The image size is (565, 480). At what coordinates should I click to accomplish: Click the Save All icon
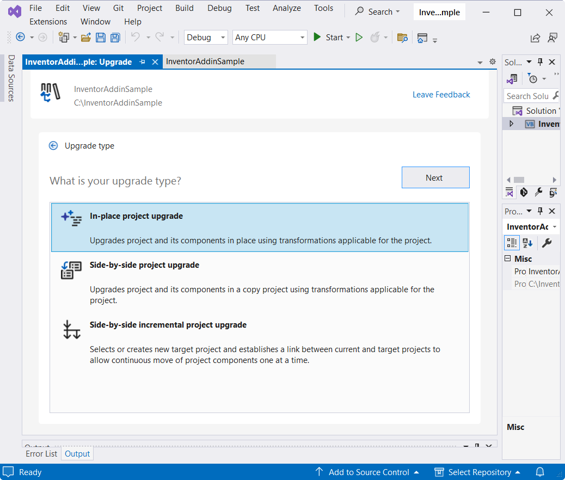pyautogui.click(x=115, y=37)
